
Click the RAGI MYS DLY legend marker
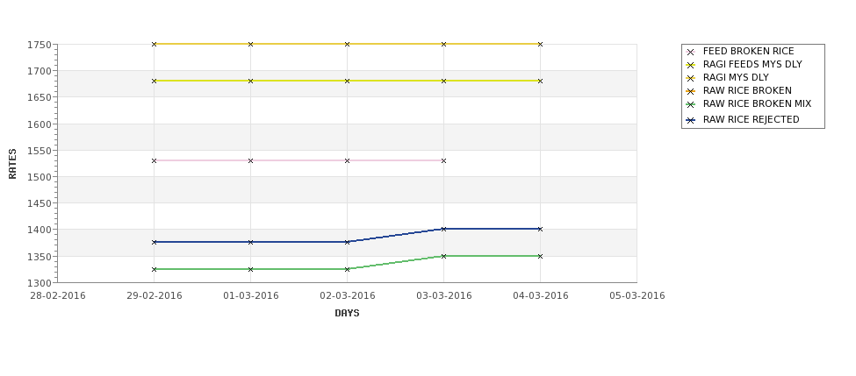pyautogui.click(x=690, y=78)
